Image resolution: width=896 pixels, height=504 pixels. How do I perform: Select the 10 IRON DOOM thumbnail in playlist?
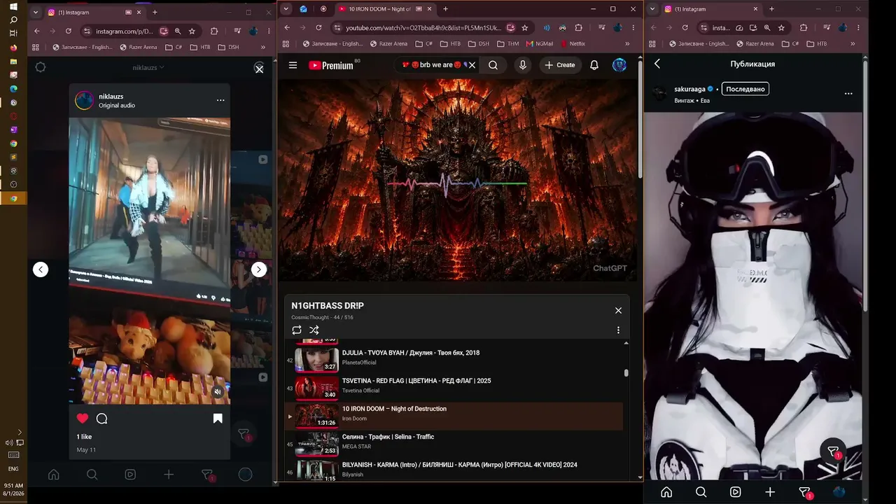(x=316, y=415)
